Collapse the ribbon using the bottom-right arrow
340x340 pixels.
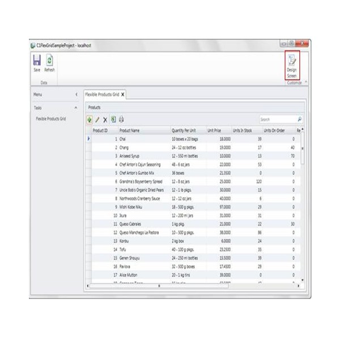[x=306, y=83]
